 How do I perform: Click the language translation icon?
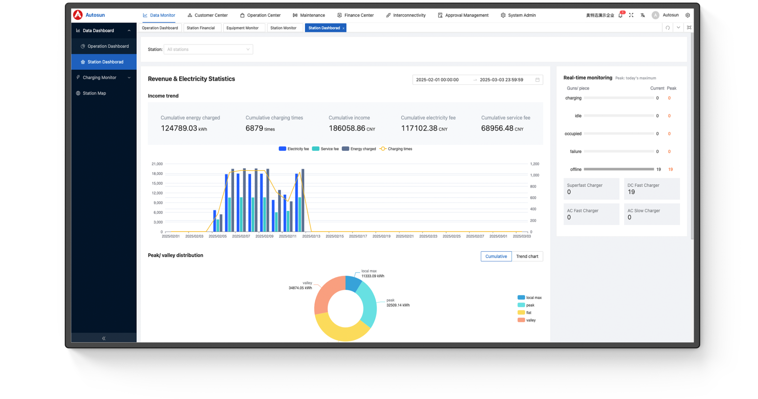[643, 15]
